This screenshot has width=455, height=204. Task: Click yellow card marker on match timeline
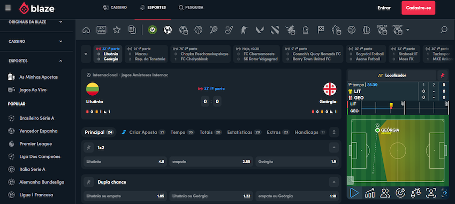tap(391, 105)
